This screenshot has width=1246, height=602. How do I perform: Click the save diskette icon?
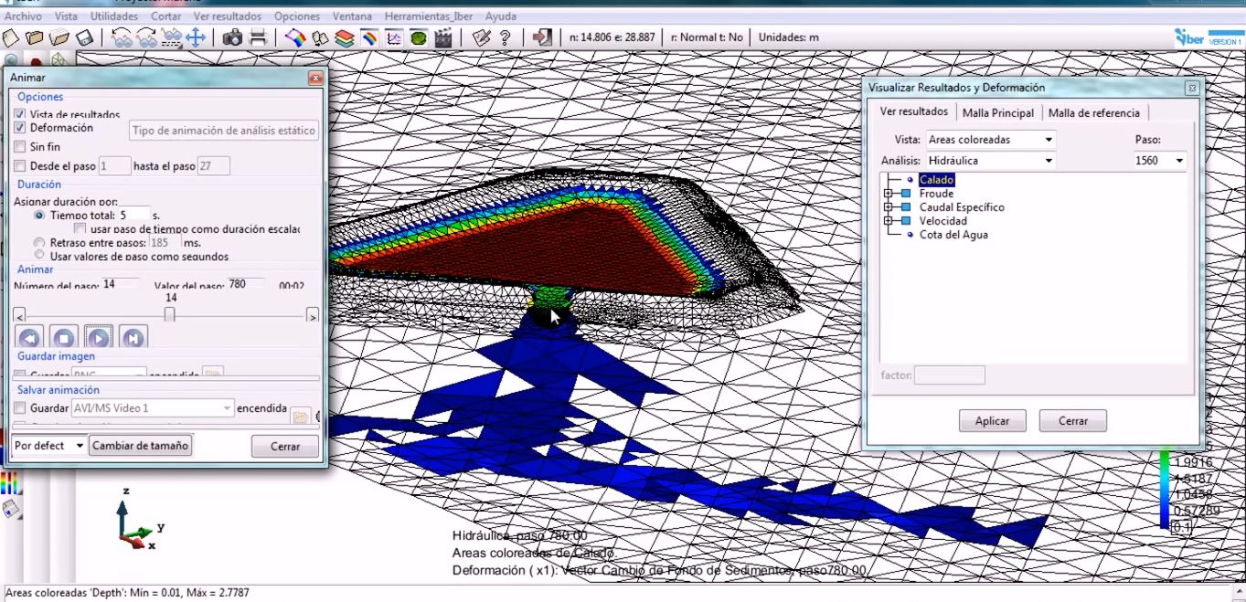[x=84, y=37]
